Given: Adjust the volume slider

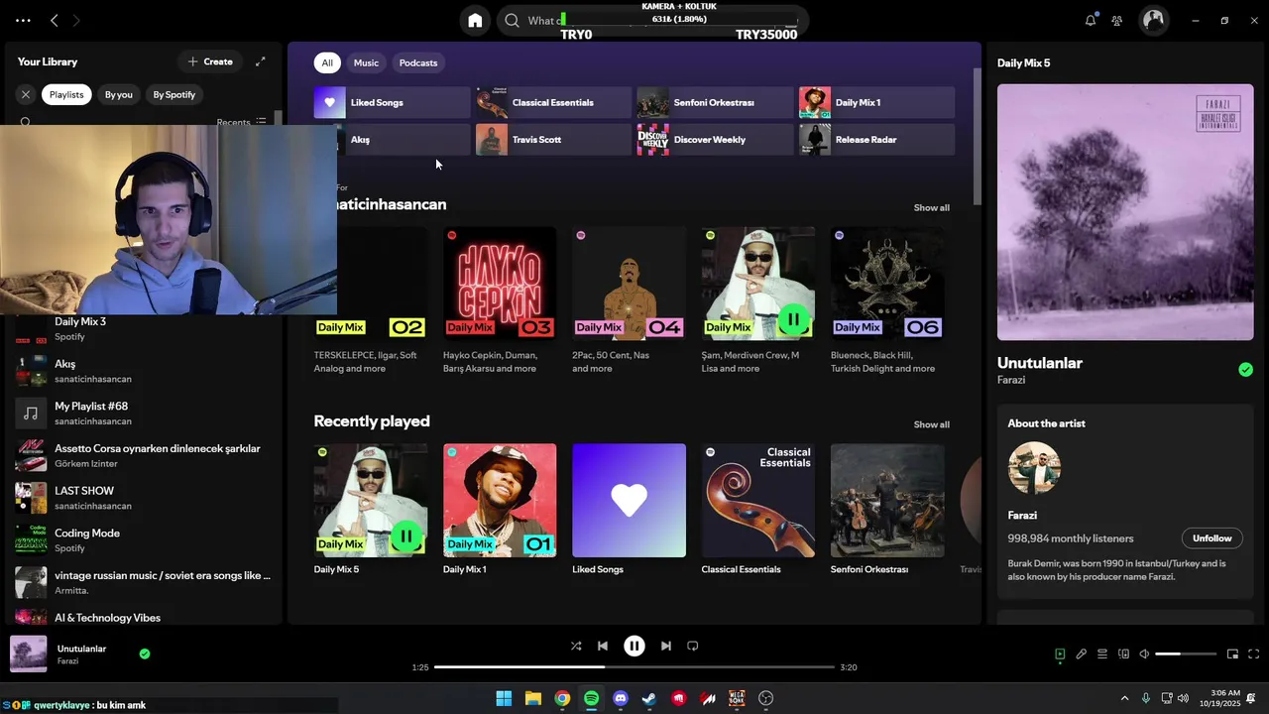Looking at the screenshot, I should [x=1186, y=654].
